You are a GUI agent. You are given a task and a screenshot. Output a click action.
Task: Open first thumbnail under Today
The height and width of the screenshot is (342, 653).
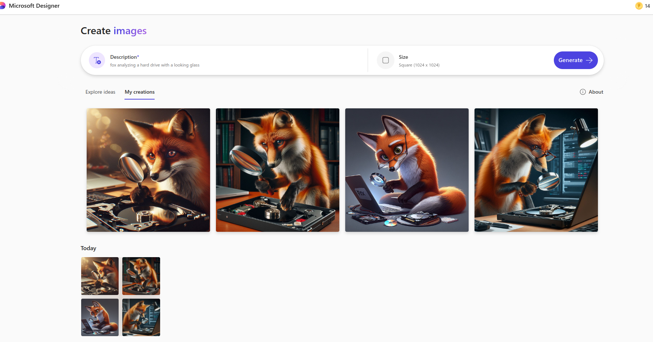[x=100, y=276]
